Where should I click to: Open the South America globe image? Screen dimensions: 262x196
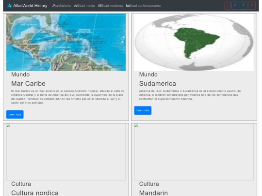click(x=194, y=42)
